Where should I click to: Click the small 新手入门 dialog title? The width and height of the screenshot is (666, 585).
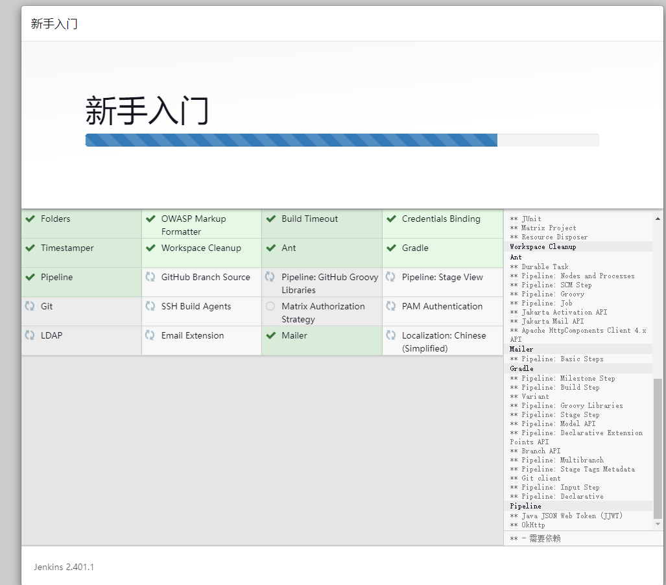click(54, 24)
